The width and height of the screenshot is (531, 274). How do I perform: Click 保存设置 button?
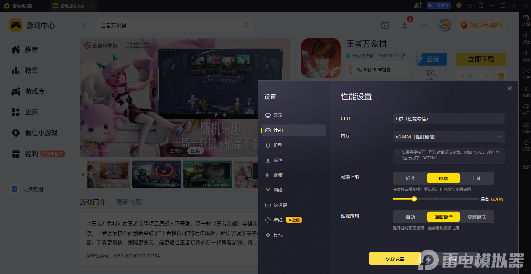(395, 259)
